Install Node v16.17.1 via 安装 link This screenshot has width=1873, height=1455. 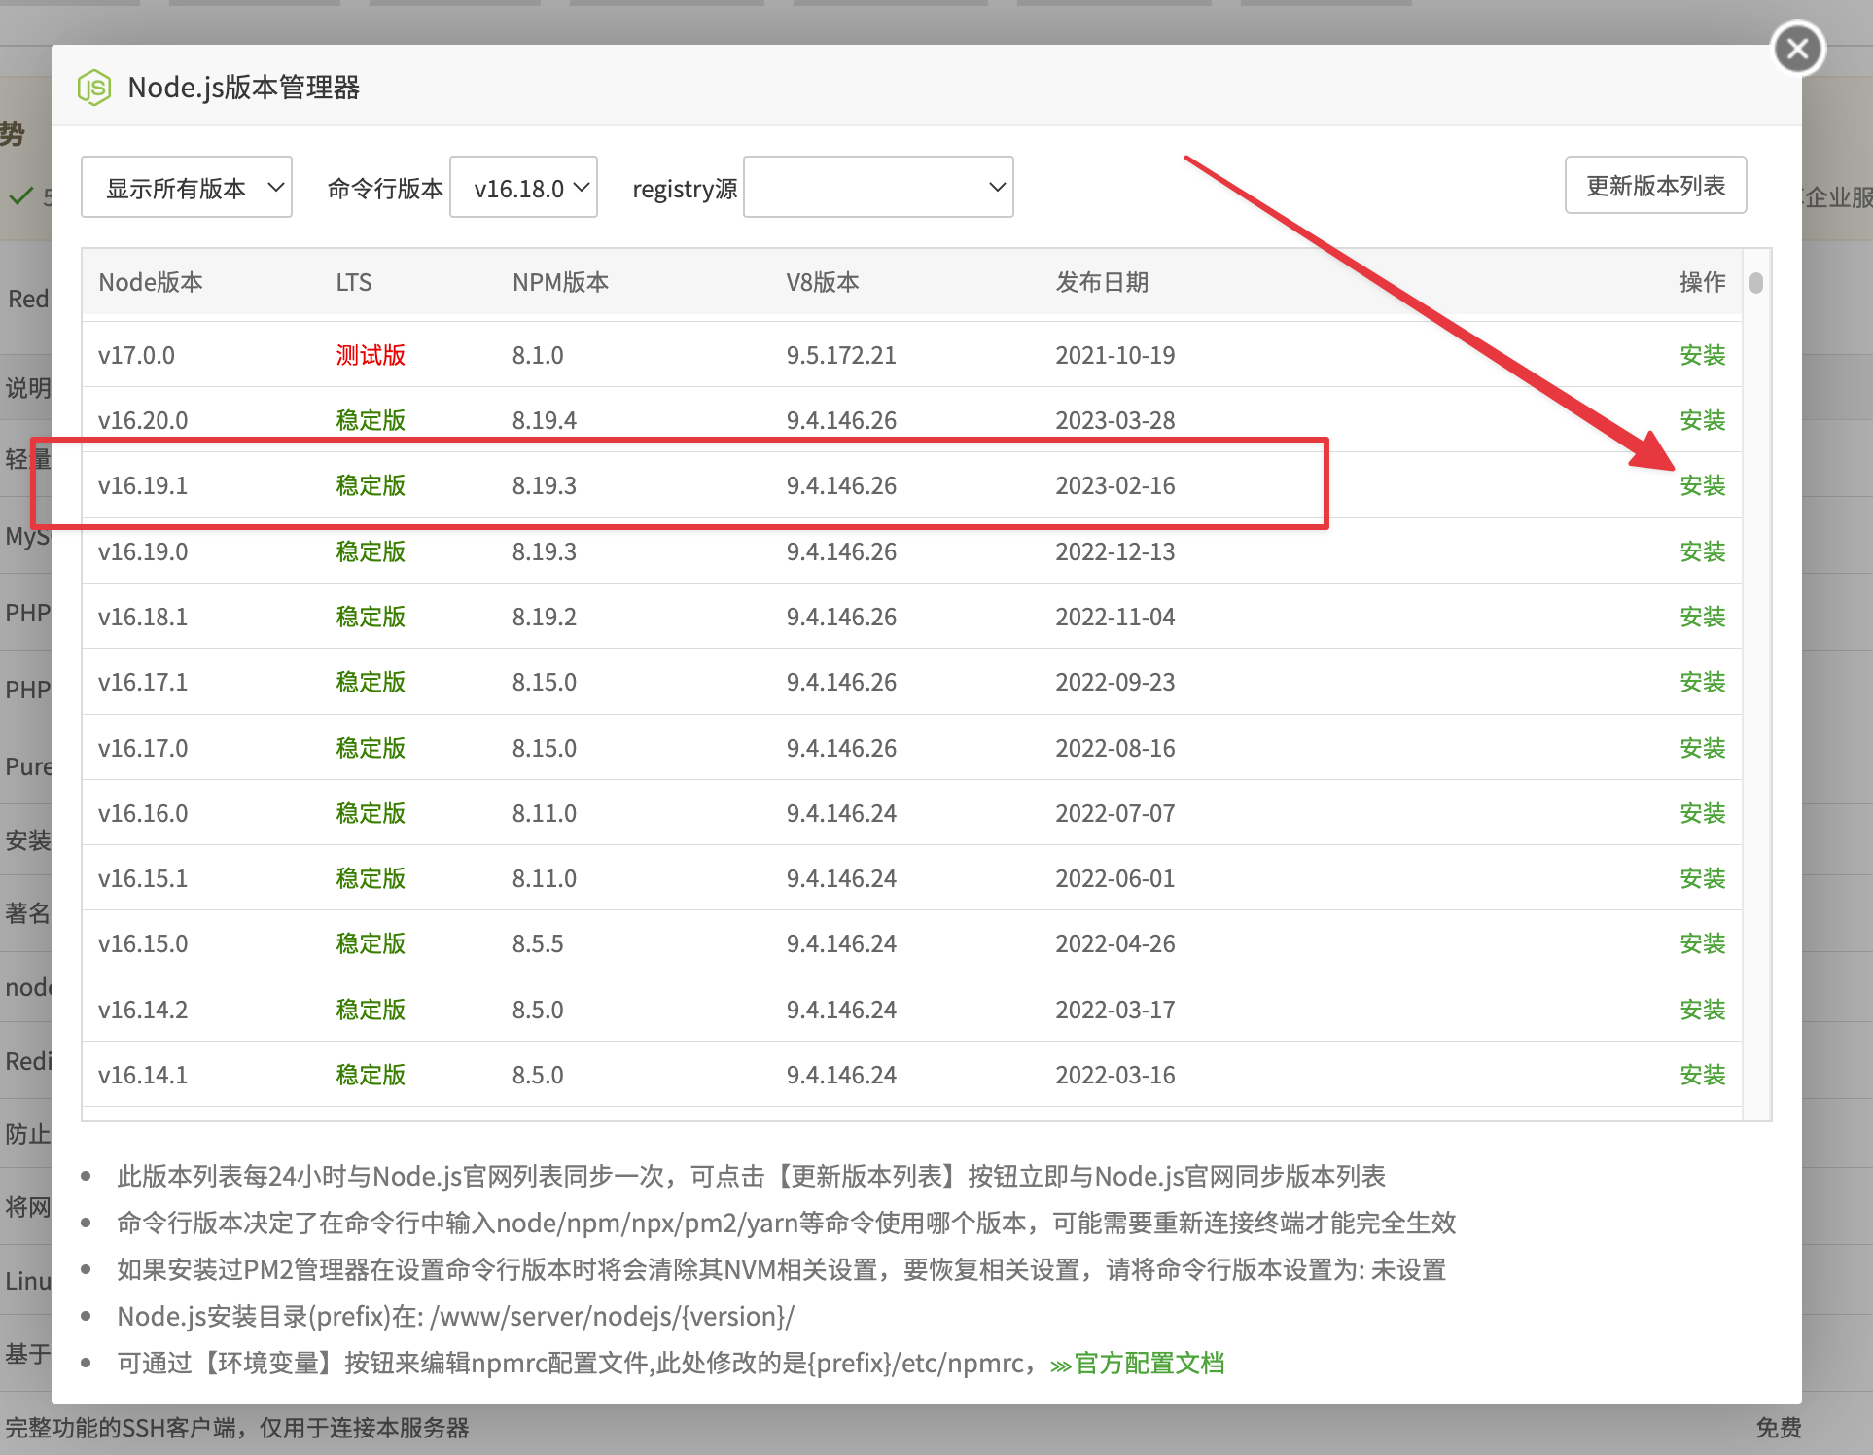(x=1702, y=682)
